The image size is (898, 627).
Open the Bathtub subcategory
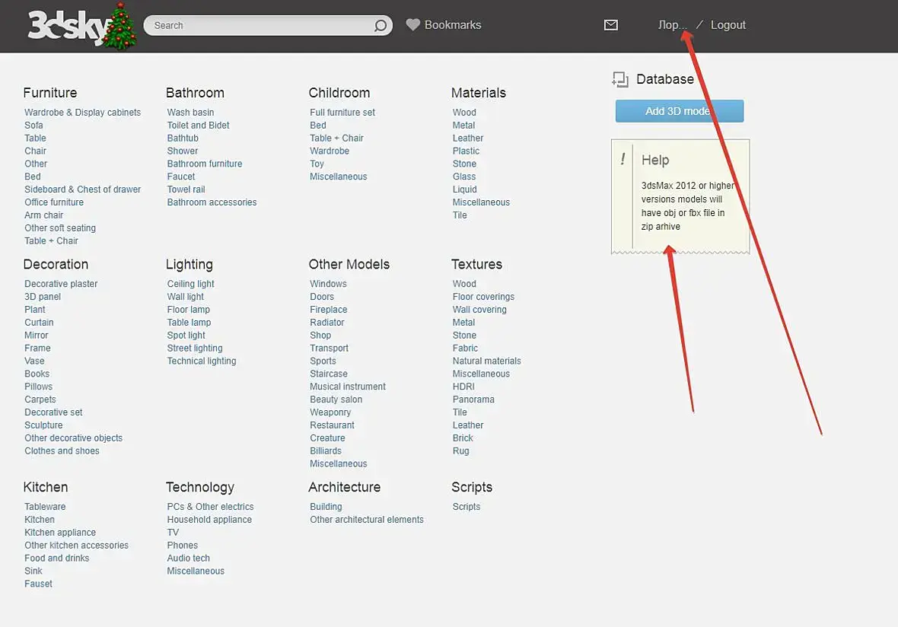click(x=183, y=138)
